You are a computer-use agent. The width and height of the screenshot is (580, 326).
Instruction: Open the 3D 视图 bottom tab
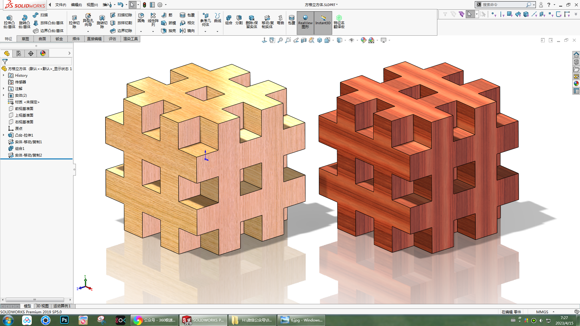coord(42,306)
